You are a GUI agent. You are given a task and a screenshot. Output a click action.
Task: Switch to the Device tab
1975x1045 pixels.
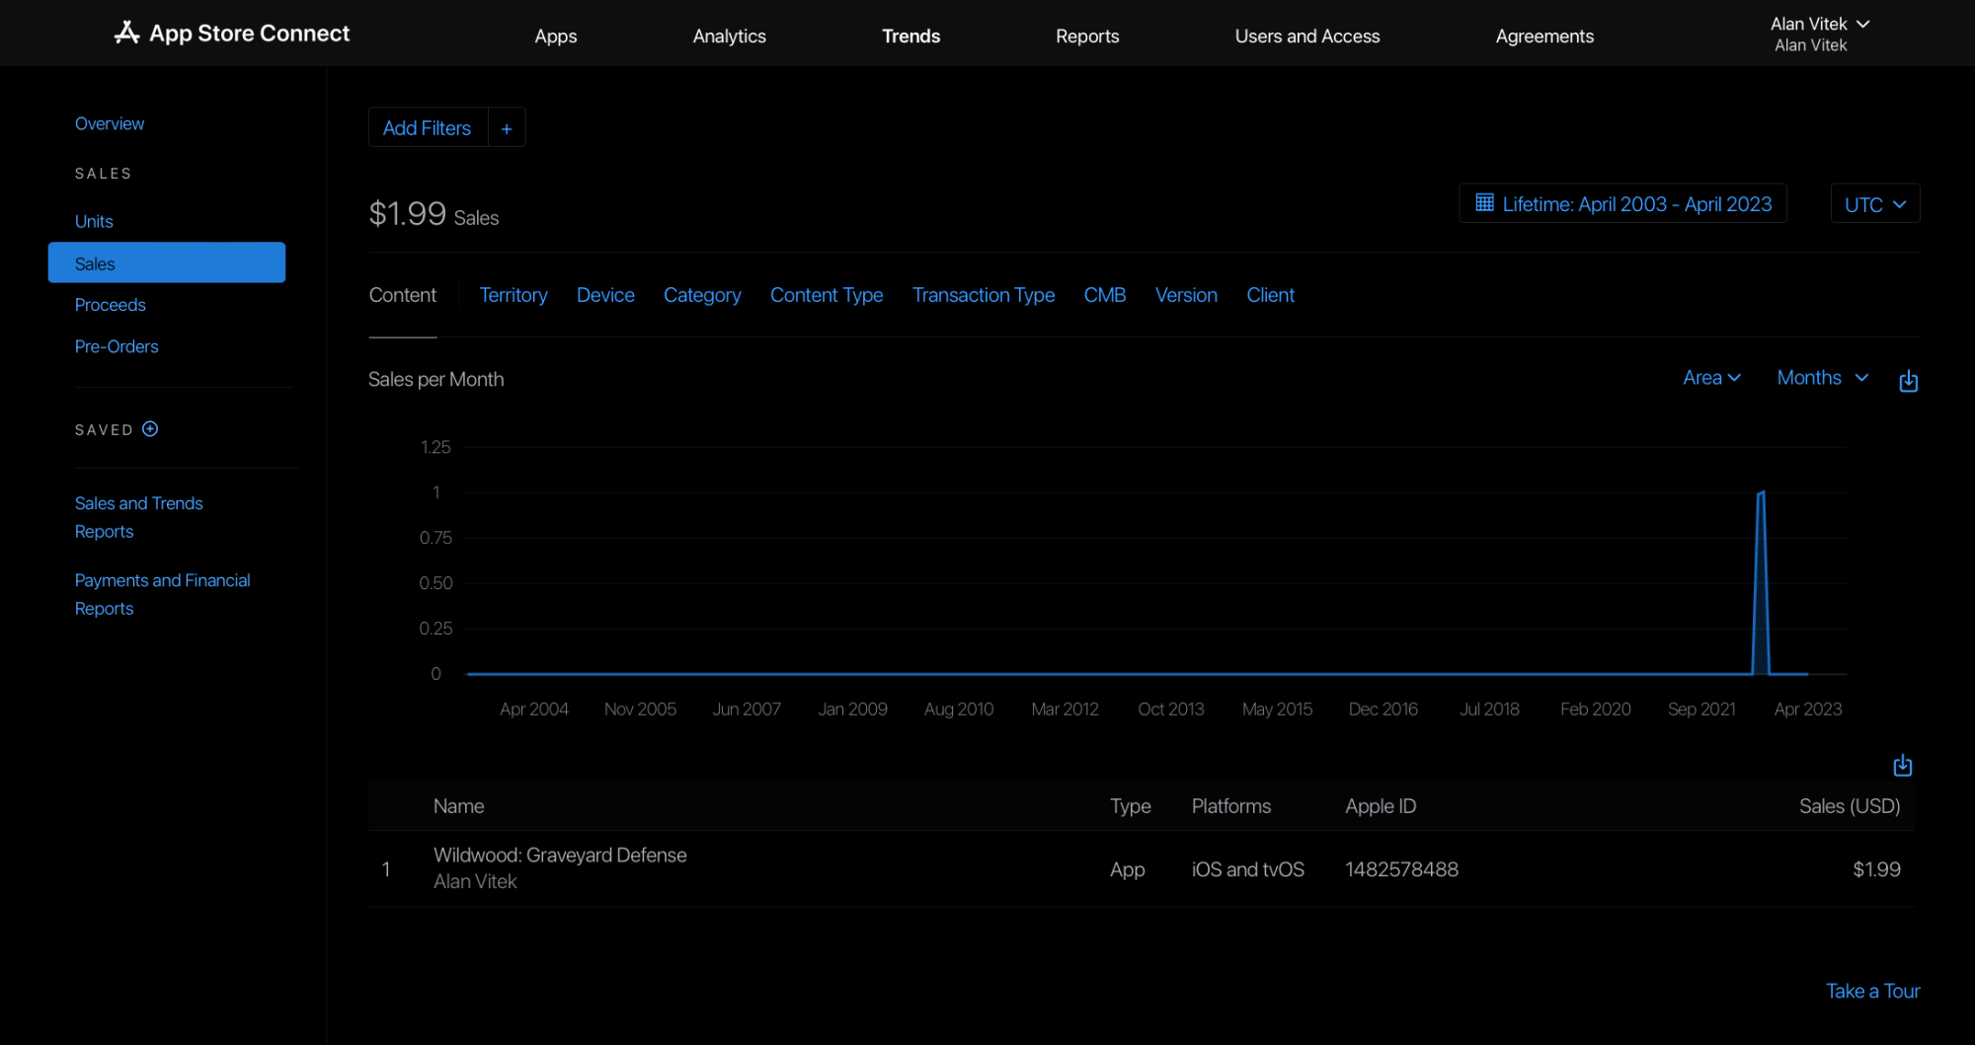point(605,295)
